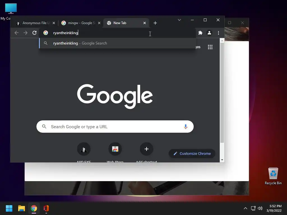Open File Explorer from the taskbar
This screenshot has width=287, height=215.
[21, 208]
